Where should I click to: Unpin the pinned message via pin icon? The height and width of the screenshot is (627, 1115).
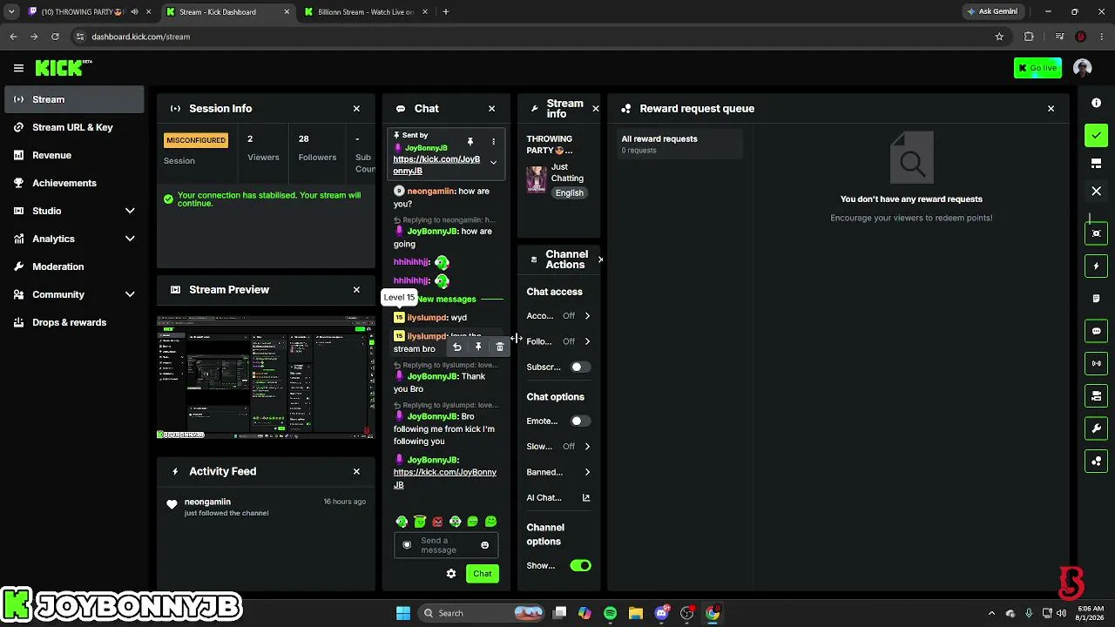(x=470, y=141)
